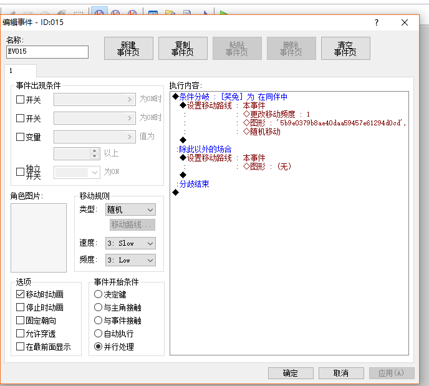Select 设置移动路线 line under 条件分歧
Viewport: 429px width, 386px height.
tap(223, 105)
